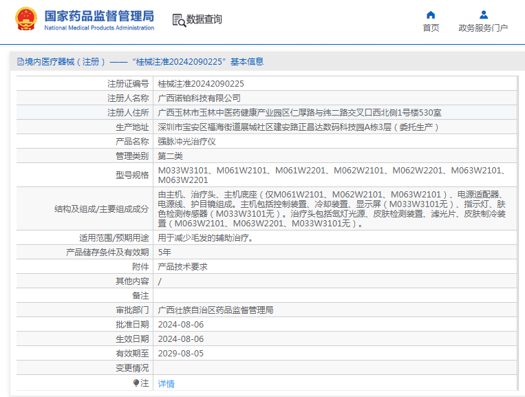This screenshot has width=525, height=397.
Task: Click the 首页 house icon
Action: [431, 14]
